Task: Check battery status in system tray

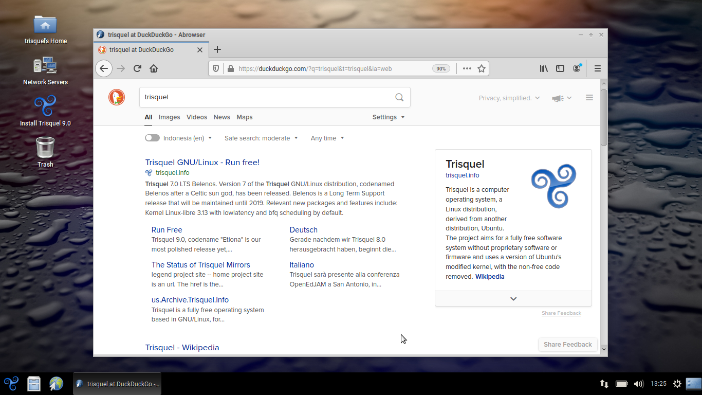Action: [621, 384]
